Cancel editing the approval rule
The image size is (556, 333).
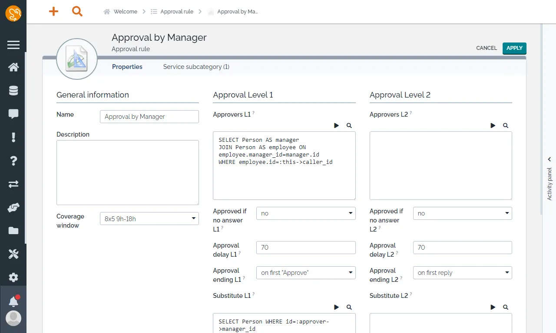[x=486, y=48]
